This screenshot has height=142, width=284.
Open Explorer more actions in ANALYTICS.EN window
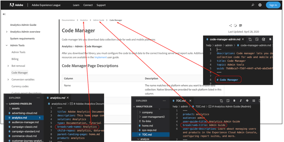tap(164, 101)
